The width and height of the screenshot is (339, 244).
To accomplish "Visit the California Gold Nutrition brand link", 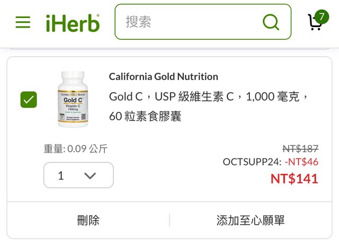I will click(163, 76).
